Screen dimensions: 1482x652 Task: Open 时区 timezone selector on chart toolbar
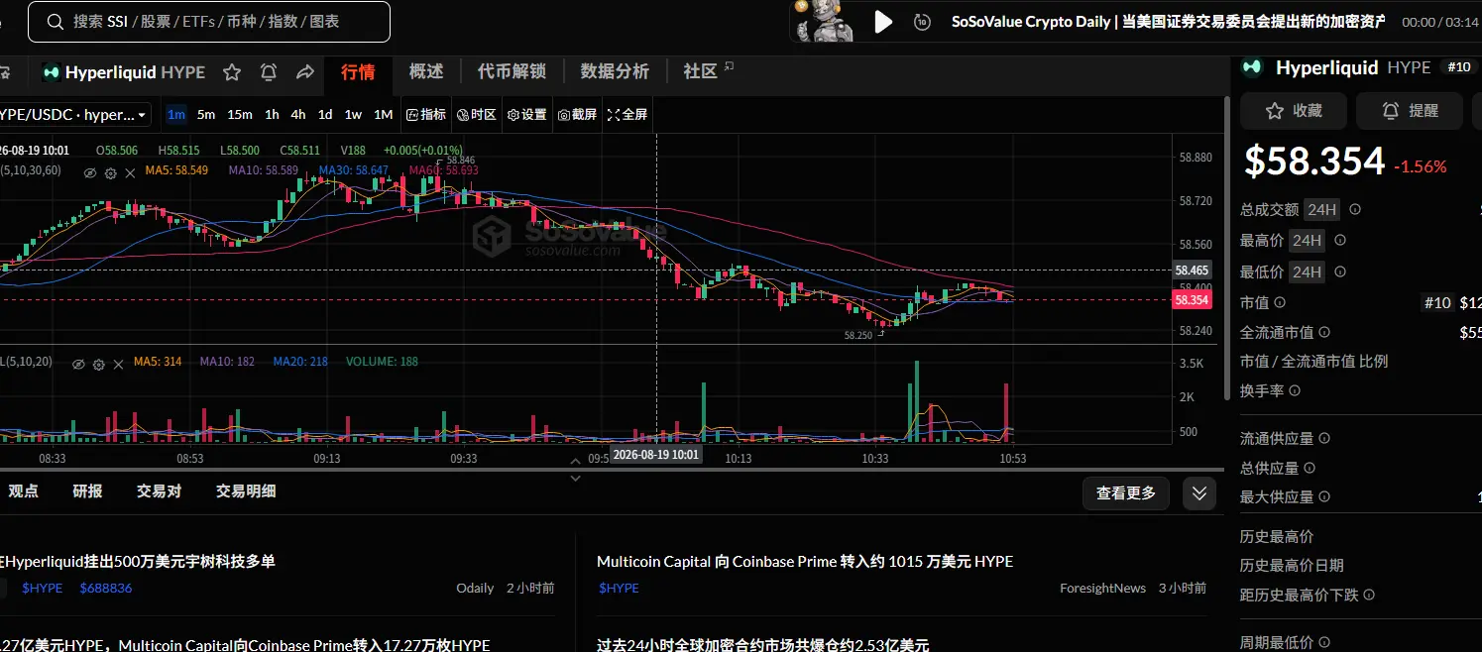click(x=477, y=115)
